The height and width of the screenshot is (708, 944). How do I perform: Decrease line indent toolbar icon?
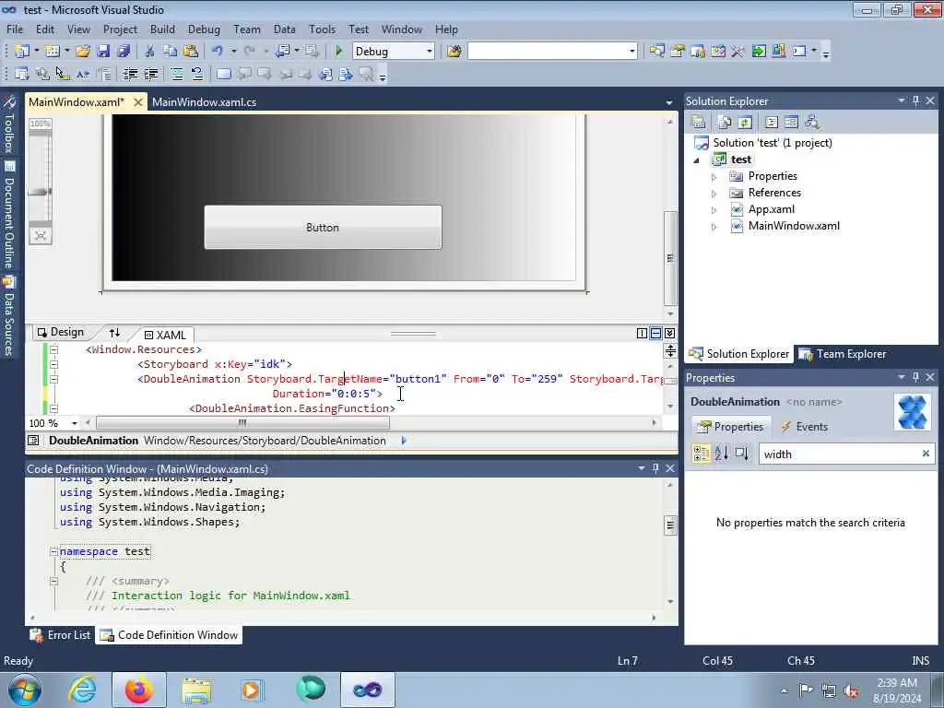(x=130, y=74)
